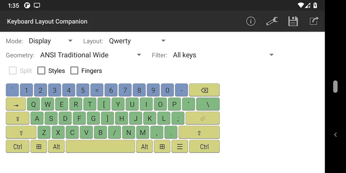Tap the H key

121,118
